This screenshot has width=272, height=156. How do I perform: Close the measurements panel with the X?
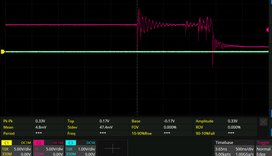click(263, 122)
